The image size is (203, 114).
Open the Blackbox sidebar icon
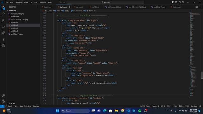coord(3,39)
